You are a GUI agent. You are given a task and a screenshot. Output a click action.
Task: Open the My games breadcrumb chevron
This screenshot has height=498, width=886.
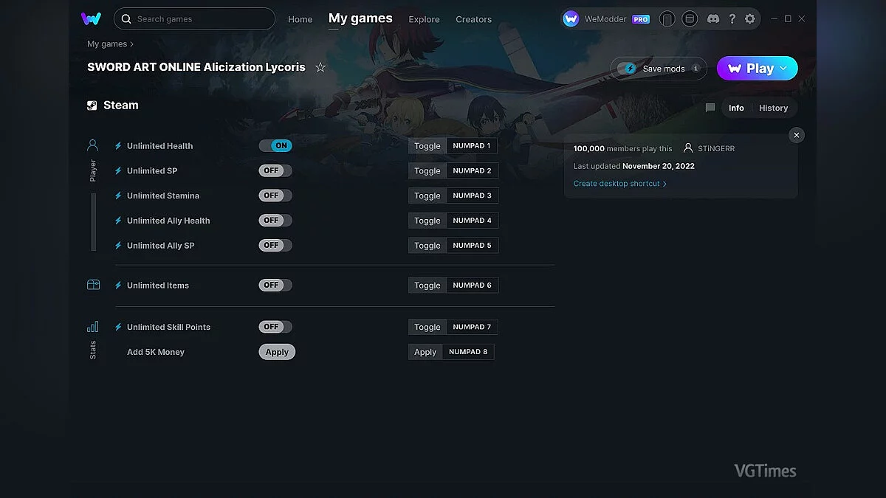[x=132, y=44]
